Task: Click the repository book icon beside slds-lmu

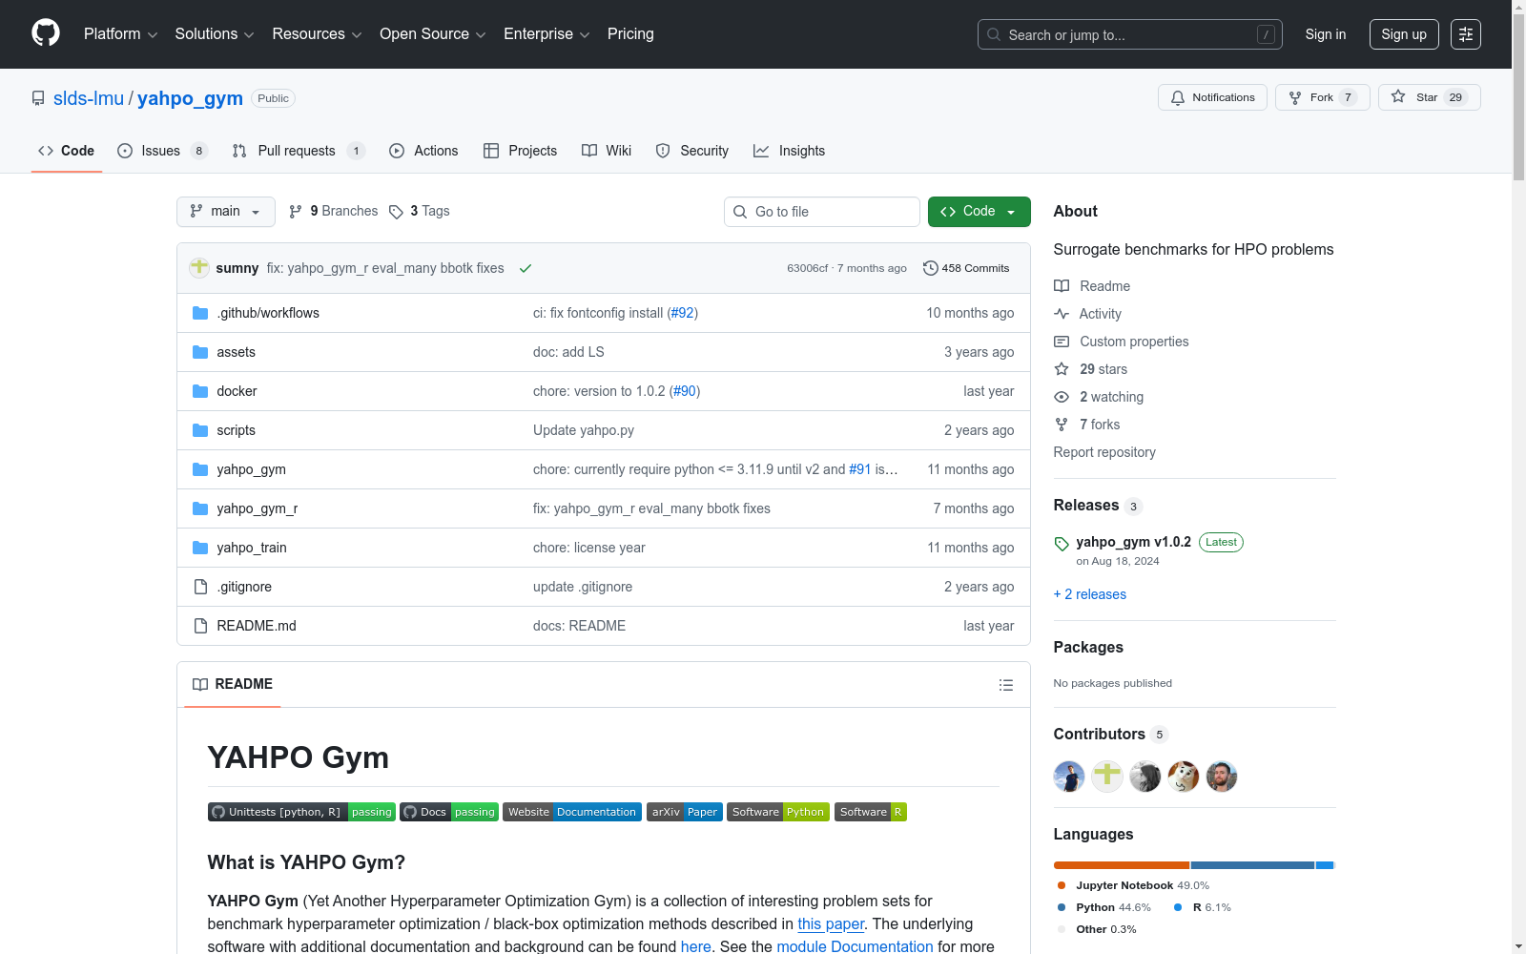Action: tap(38, 98)
